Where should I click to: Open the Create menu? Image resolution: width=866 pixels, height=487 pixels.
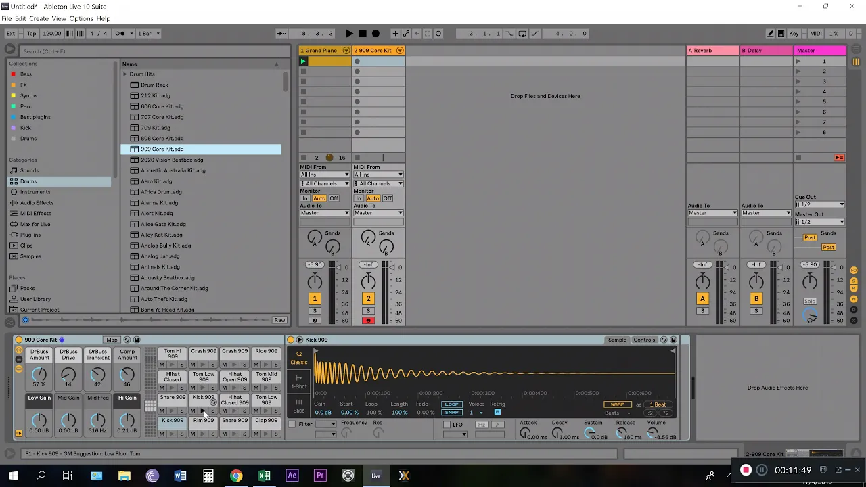point(39,18)
